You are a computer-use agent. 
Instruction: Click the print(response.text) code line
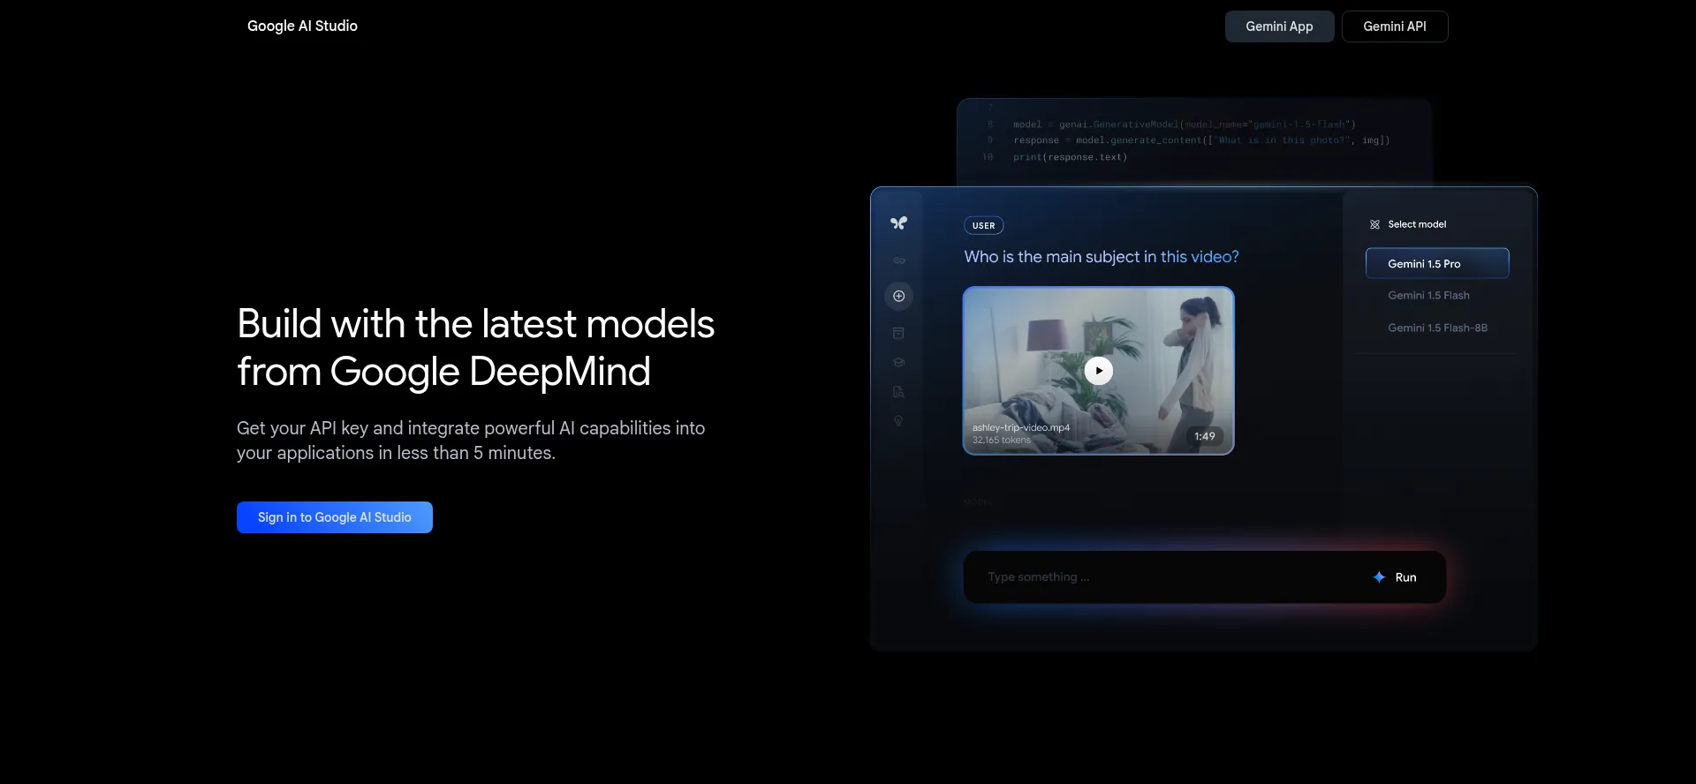1070,157
